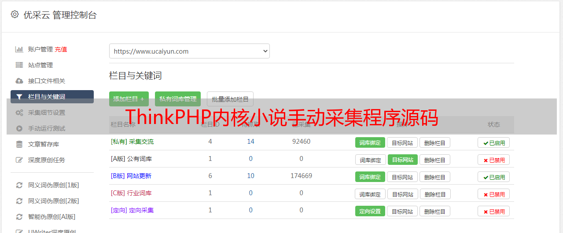Click 目标网站 for 采集交流 row
Image resolution: width=563 pixels, height=233 pixels.
(402, 142)
